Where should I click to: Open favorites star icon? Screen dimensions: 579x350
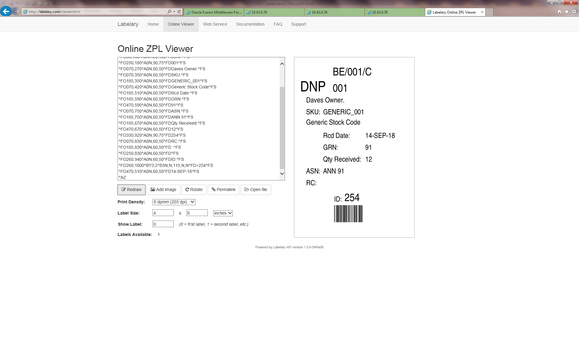click(567, 12)
